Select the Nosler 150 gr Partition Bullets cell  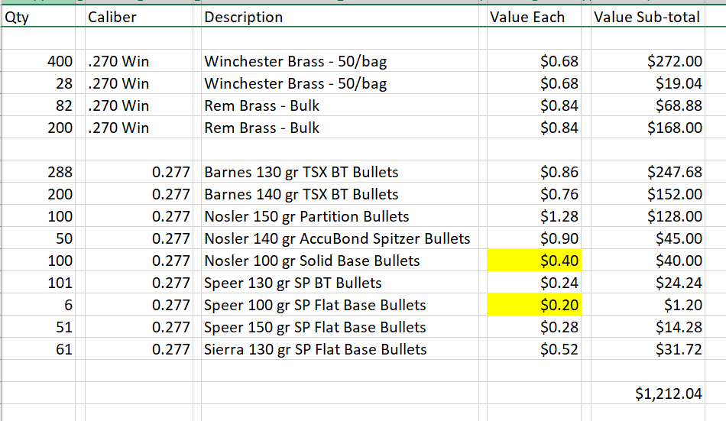[342, 217]
